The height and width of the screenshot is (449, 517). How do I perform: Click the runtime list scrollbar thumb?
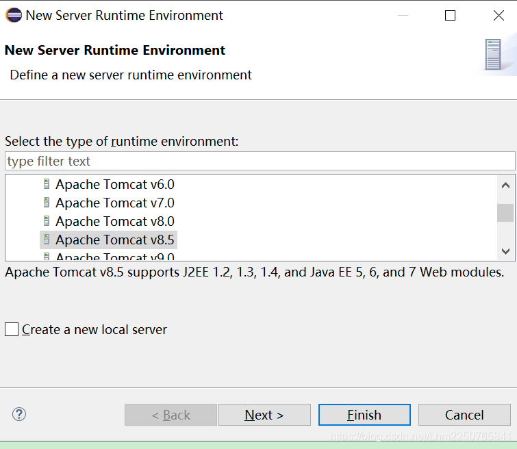[505, 213]
